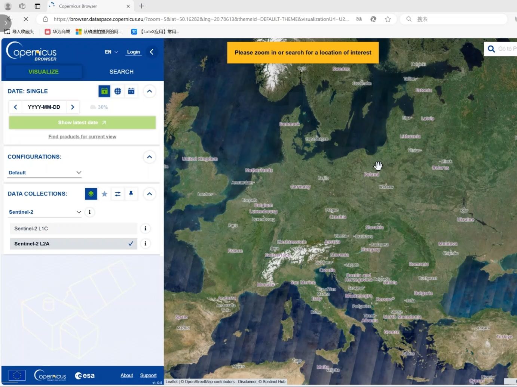Open collections advanced filter sliders icon
Screen dimensions: 517x387
(x=117, y=194)
